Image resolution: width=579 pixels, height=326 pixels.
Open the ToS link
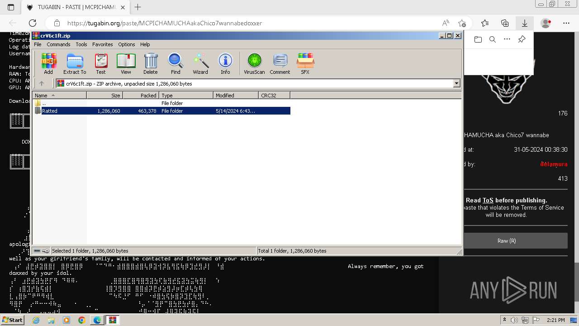point(488,200)
